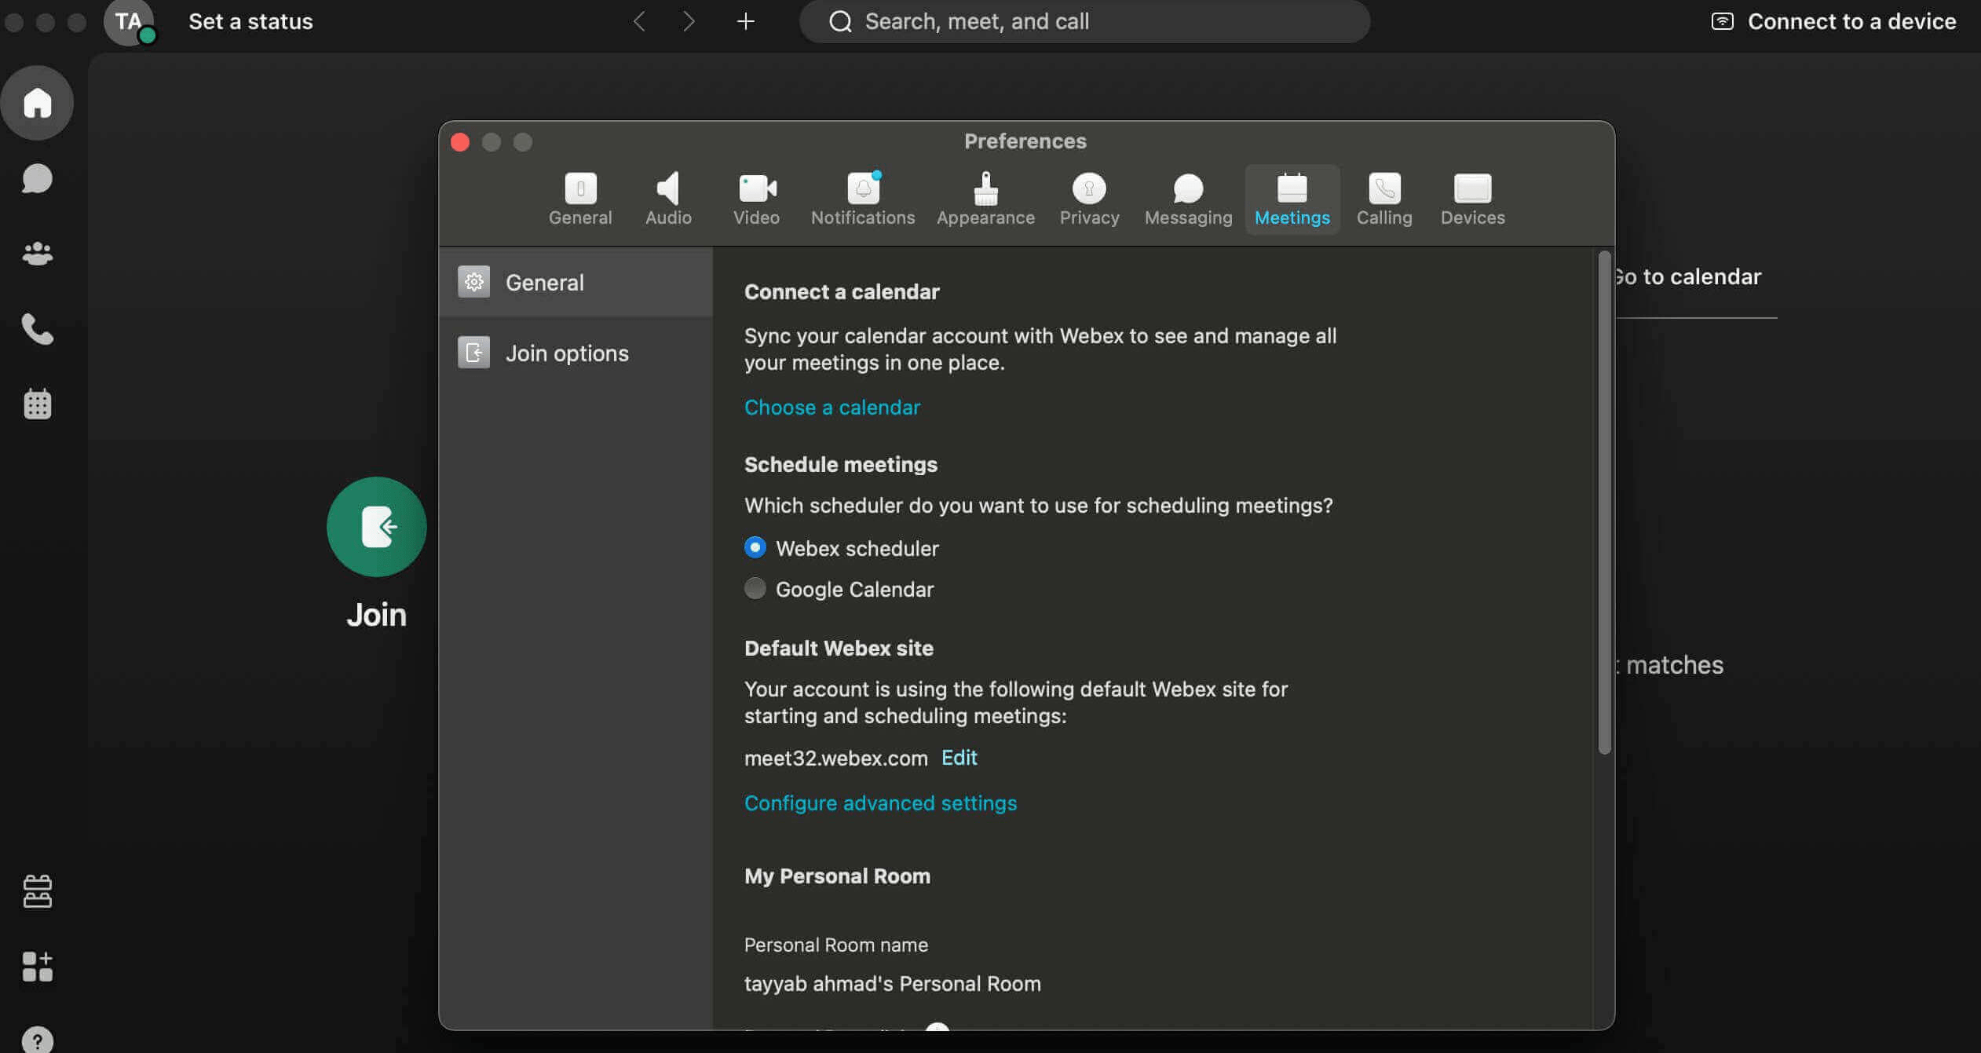Open the Notifications preferences icon
Image resolution: width=1981 pixels, height=1053 pixels.
pos(862,198)
